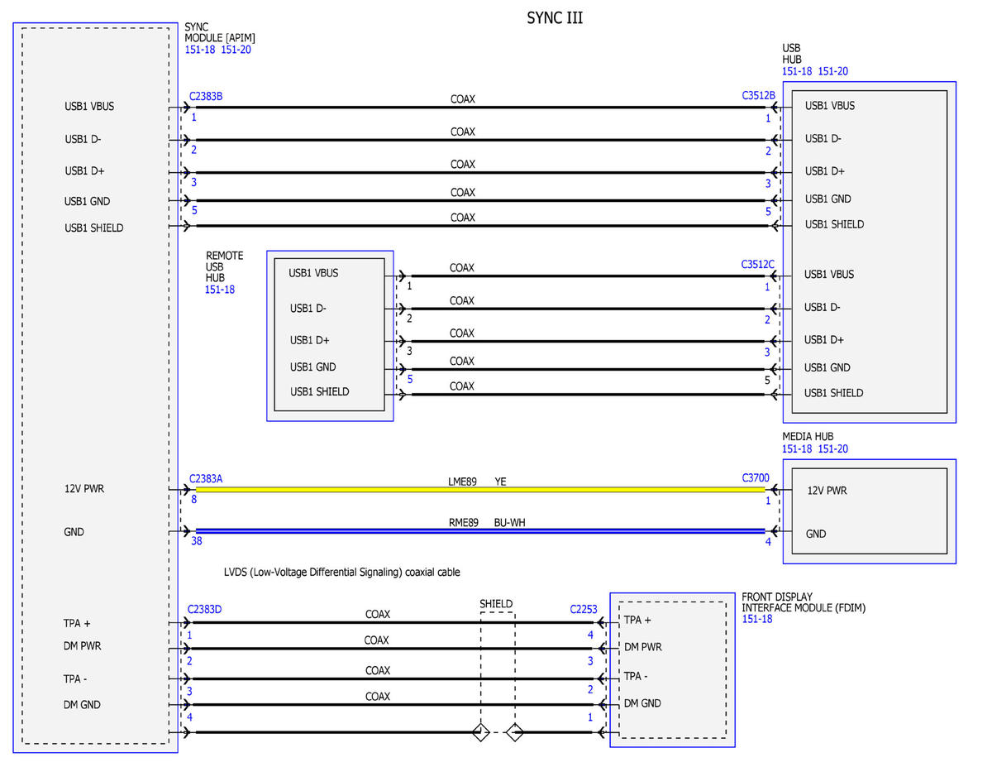
Task: Click pin 1 on LME89 wire at C3700
Action: tap(768, 501)
